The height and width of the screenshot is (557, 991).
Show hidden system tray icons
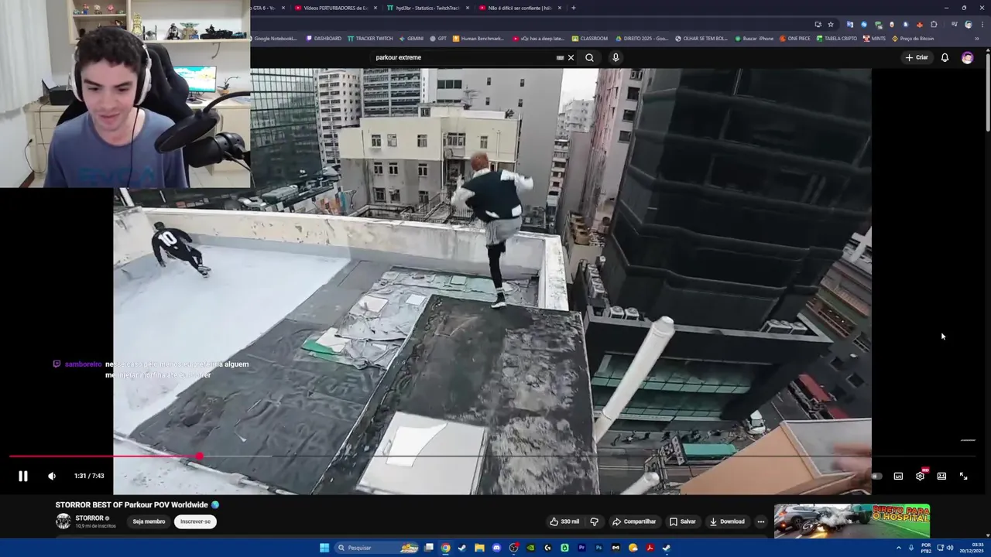click(898, 548)
